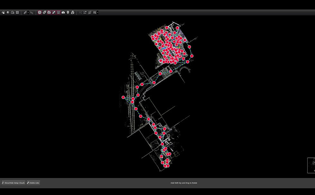315x195 pixels.
Task: Click the icon with the funnel filter
Action: click(x=73, y=12)
